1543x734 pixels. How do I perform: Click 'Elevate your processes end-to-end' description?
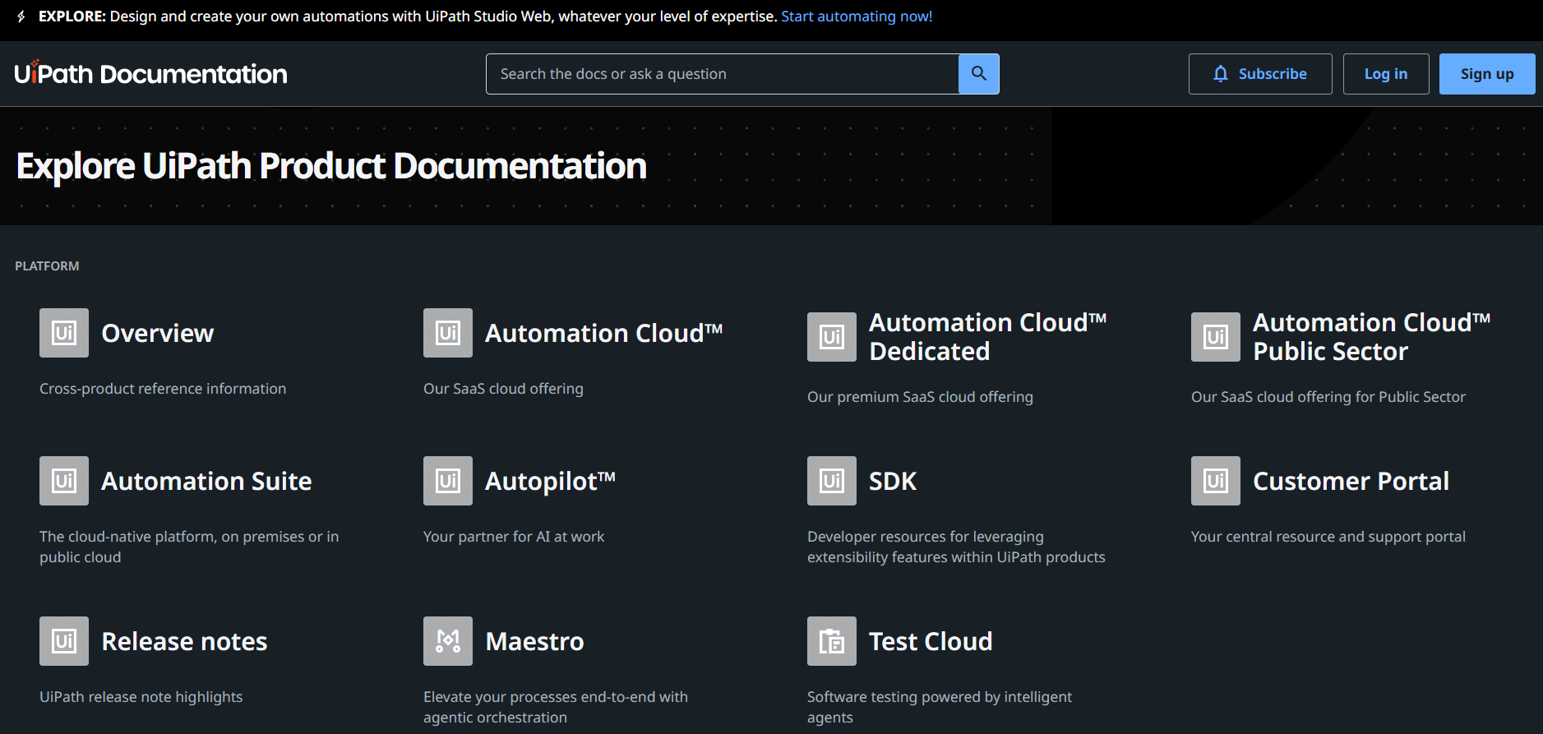[x=556, y=707]
